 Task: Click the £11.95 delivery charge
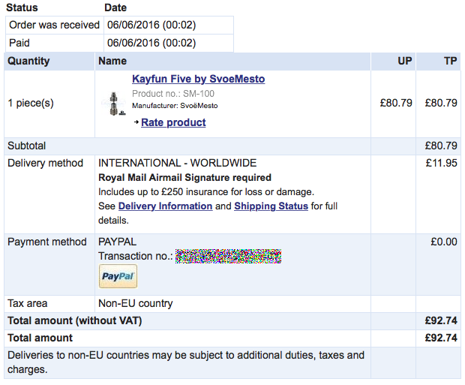(x=441, y=163)
